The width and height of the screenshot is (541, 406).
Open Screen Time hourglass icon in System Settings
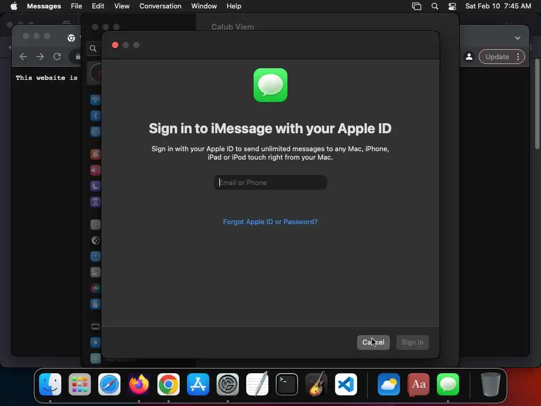[96, 201]
